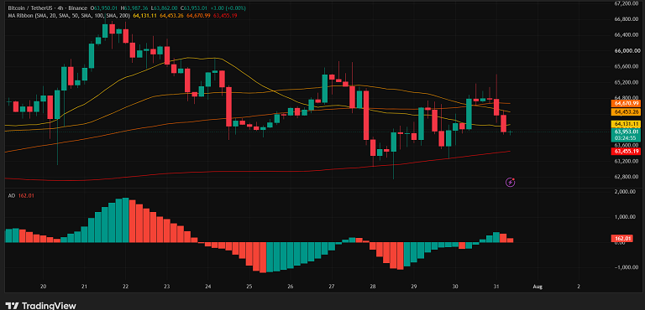The width and height of the screenshot is (645, 310).
Task: Click the yellow SMA 20 legend value 64,131.11
Action: [x=144, y=16]
